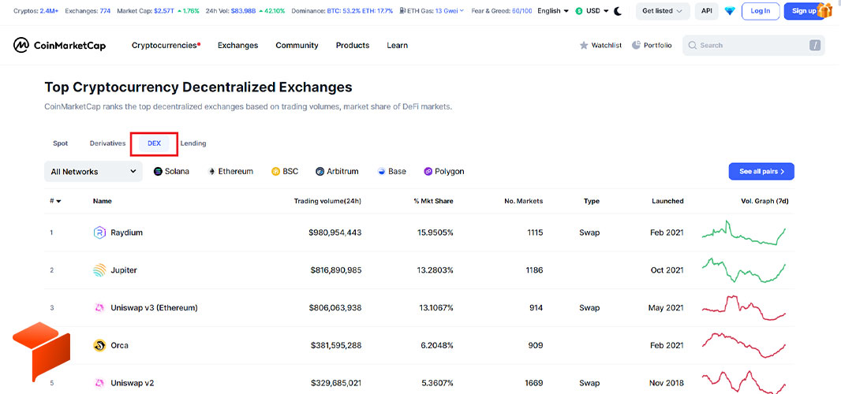Filter by BSC network
The width and height of the screenshot is (841, 394).
[x=285, y=172]
